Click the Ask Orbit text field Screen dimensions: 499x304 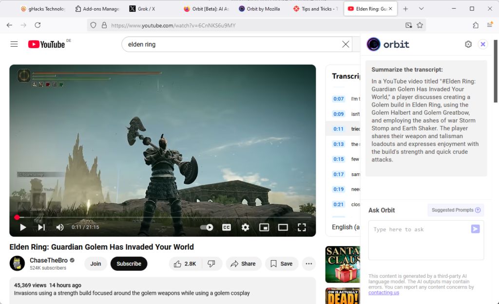(x=426, y=240)
